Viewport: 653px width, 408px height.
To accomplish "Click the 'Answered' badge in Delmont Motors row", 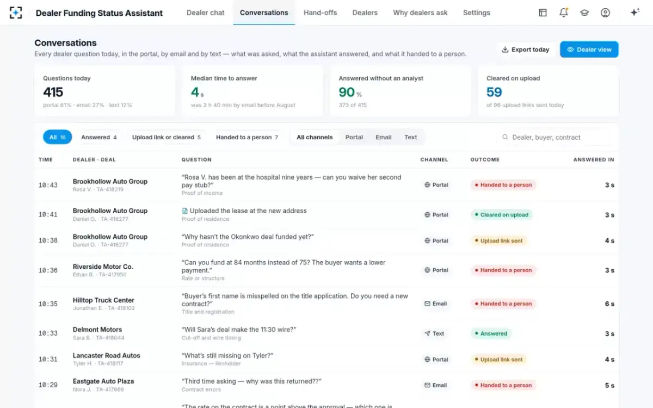I will [491, 333].
